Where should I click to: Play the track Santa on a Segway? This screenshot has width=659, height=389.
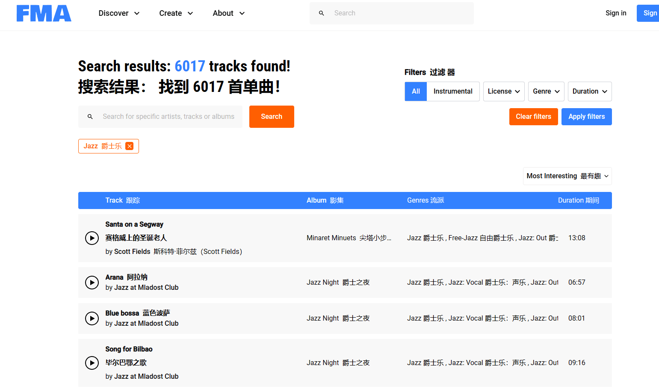(x=92, y=238)
